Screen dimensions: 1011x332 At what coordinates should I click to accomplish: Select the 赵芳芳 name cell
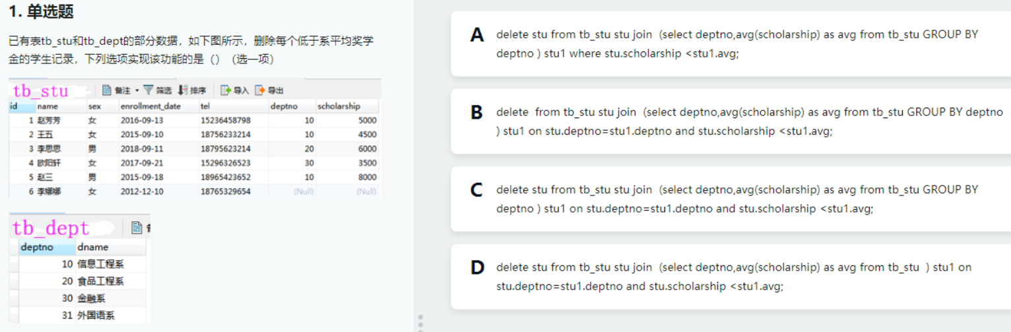(x=49, y=121)
